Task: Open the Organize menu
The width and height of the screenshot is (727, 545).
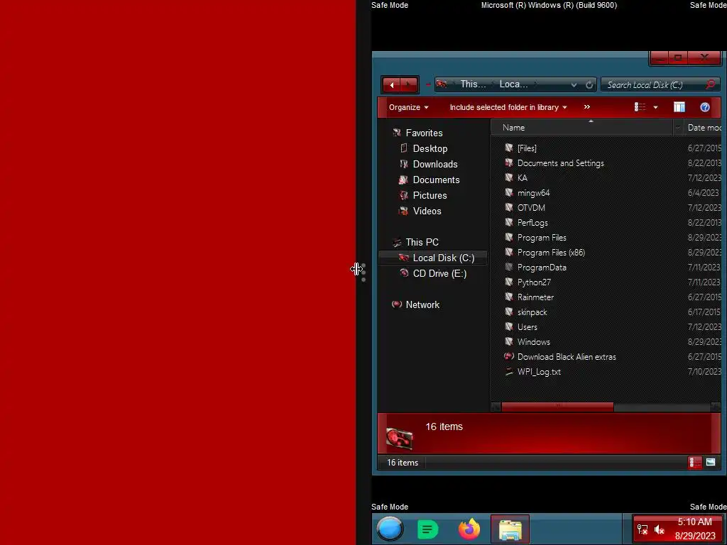Action: [x=408, y=107]
